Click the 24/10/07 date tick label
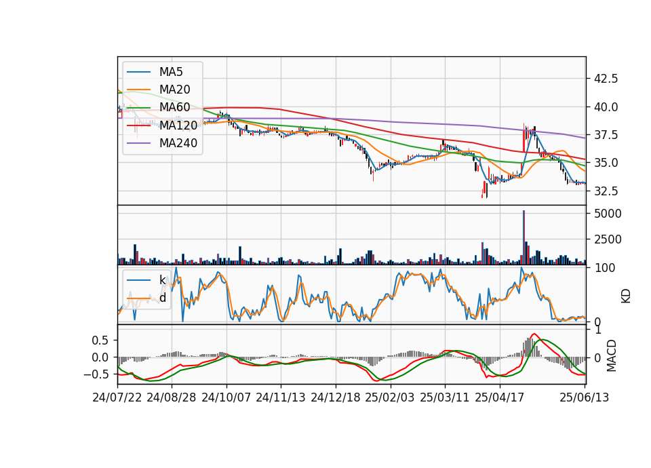 click(226, 397)
